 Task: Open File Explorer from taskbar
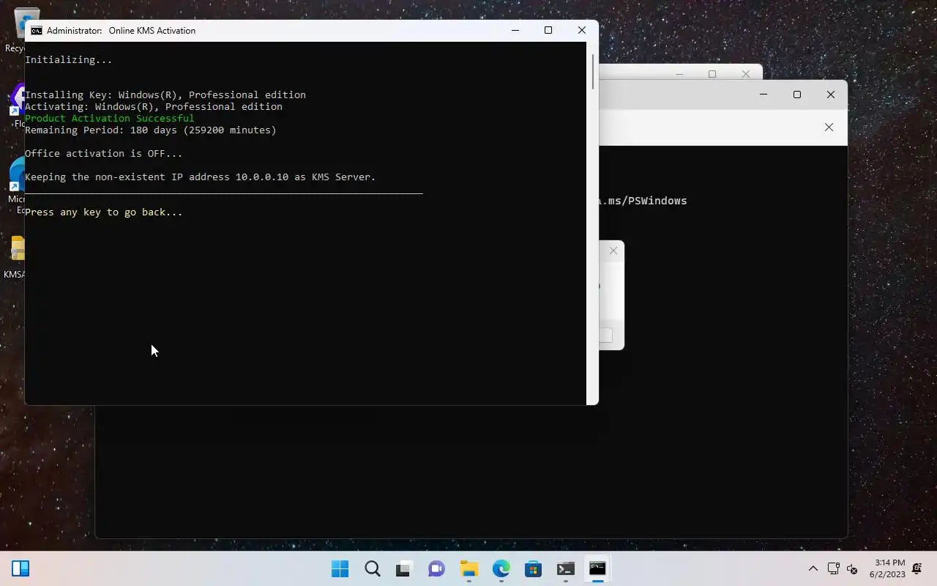point(469,568)
